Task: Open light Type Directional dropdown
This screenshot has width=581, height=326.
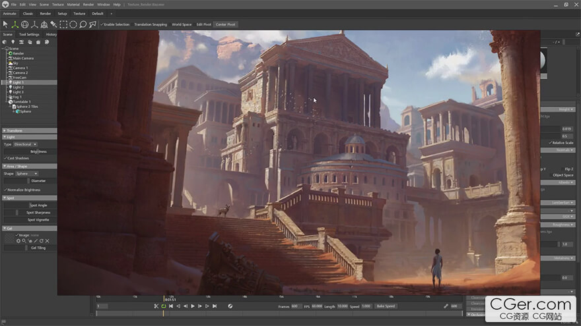Action: pyautogui.click(x=25, y=144)
